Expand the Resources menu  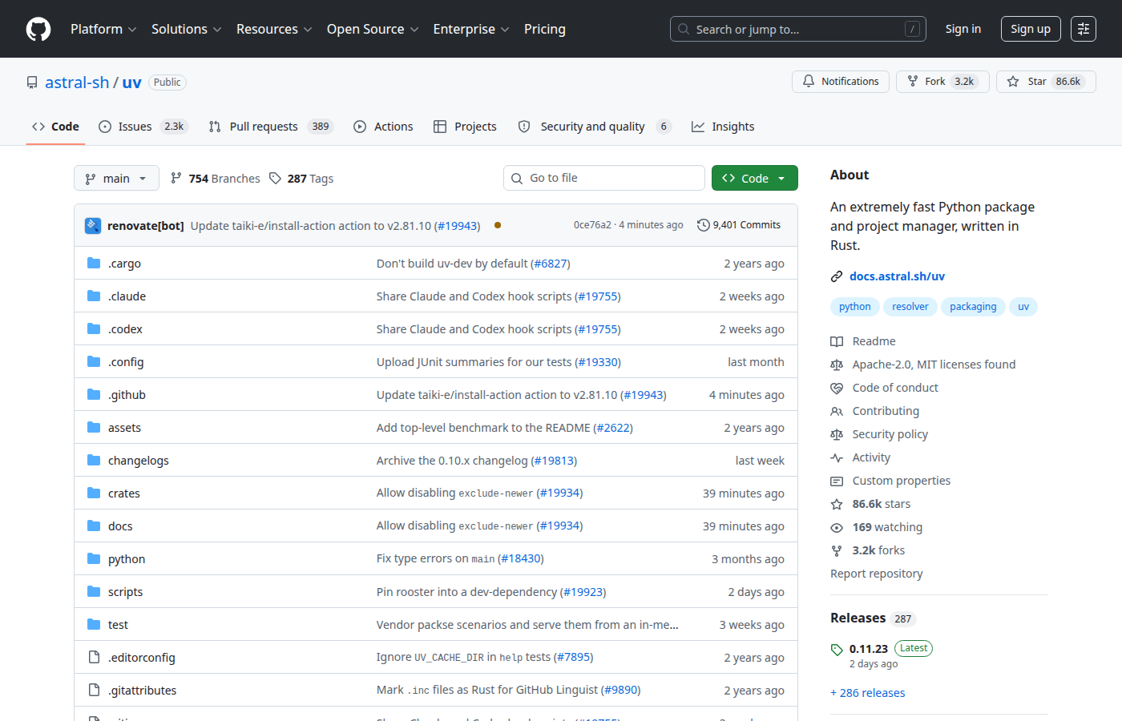[x=274, y=29]
